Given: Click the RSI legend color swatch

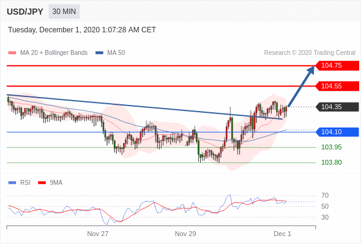Looking at the screenshot, I should [12, 183].
